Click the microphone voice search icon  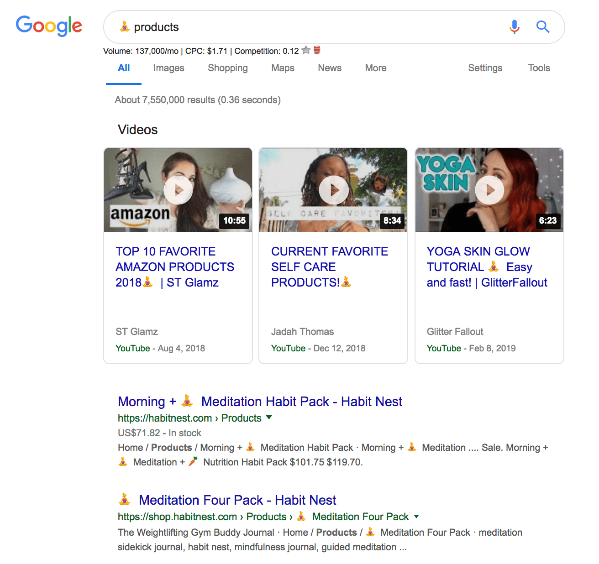pos(514,27)
